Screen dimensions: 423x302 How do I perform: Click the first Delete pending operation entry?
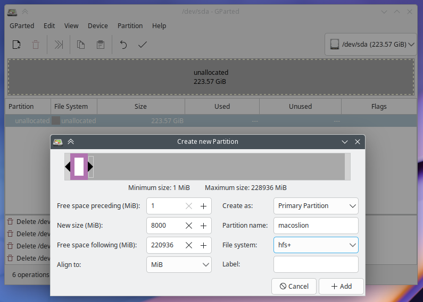pos(28,221)
